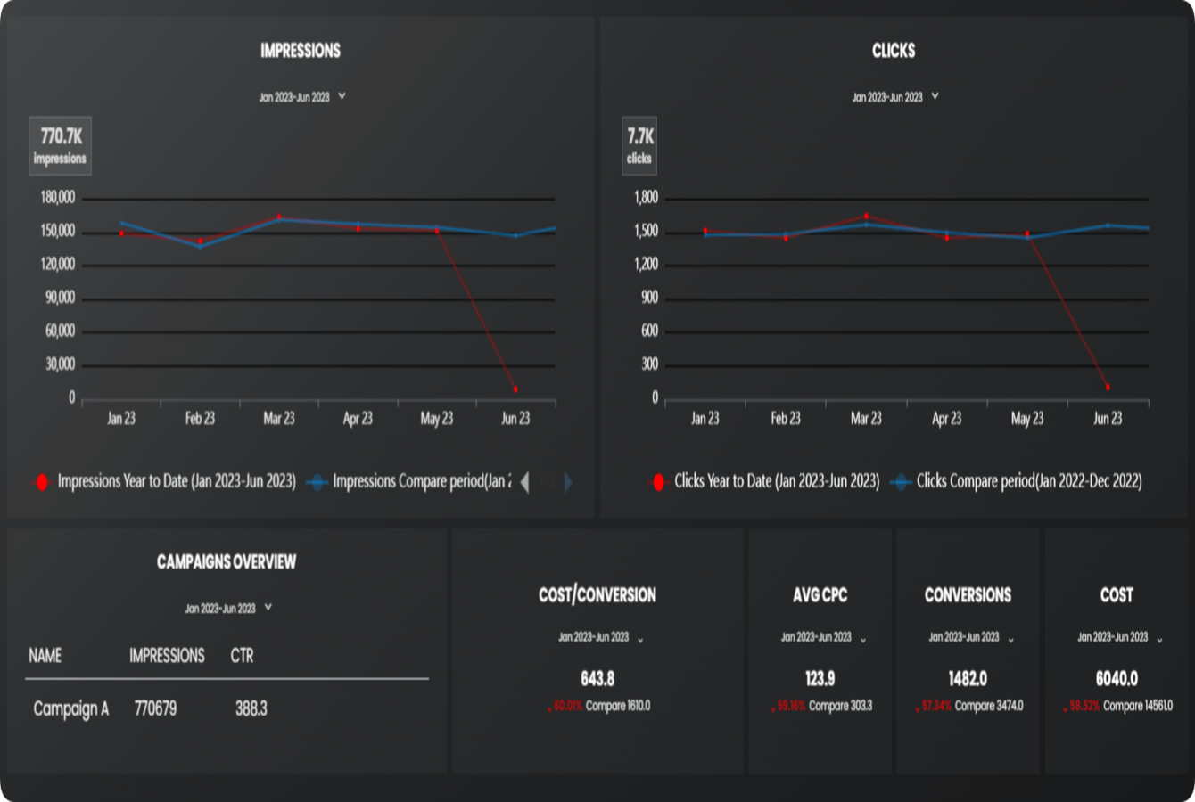
Task: Click the Compare 1610.0 text
Action: (618, 706)
